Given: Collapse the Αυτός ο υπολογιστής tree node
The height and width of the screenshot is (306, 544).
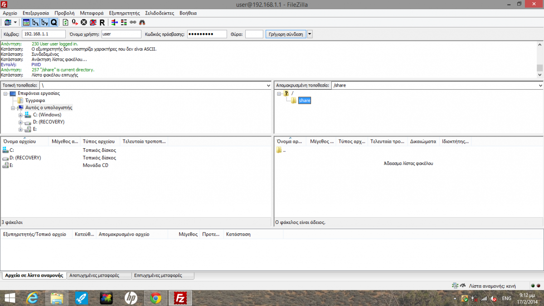Looking at the screenshot, I should click(13, 108).
